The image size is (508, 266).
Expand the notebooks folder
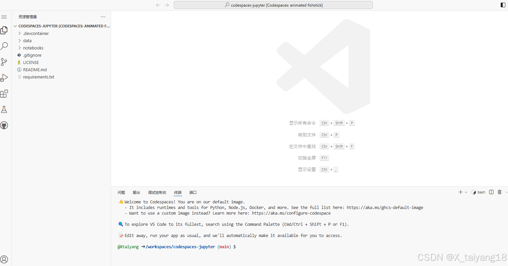point(61,48)
